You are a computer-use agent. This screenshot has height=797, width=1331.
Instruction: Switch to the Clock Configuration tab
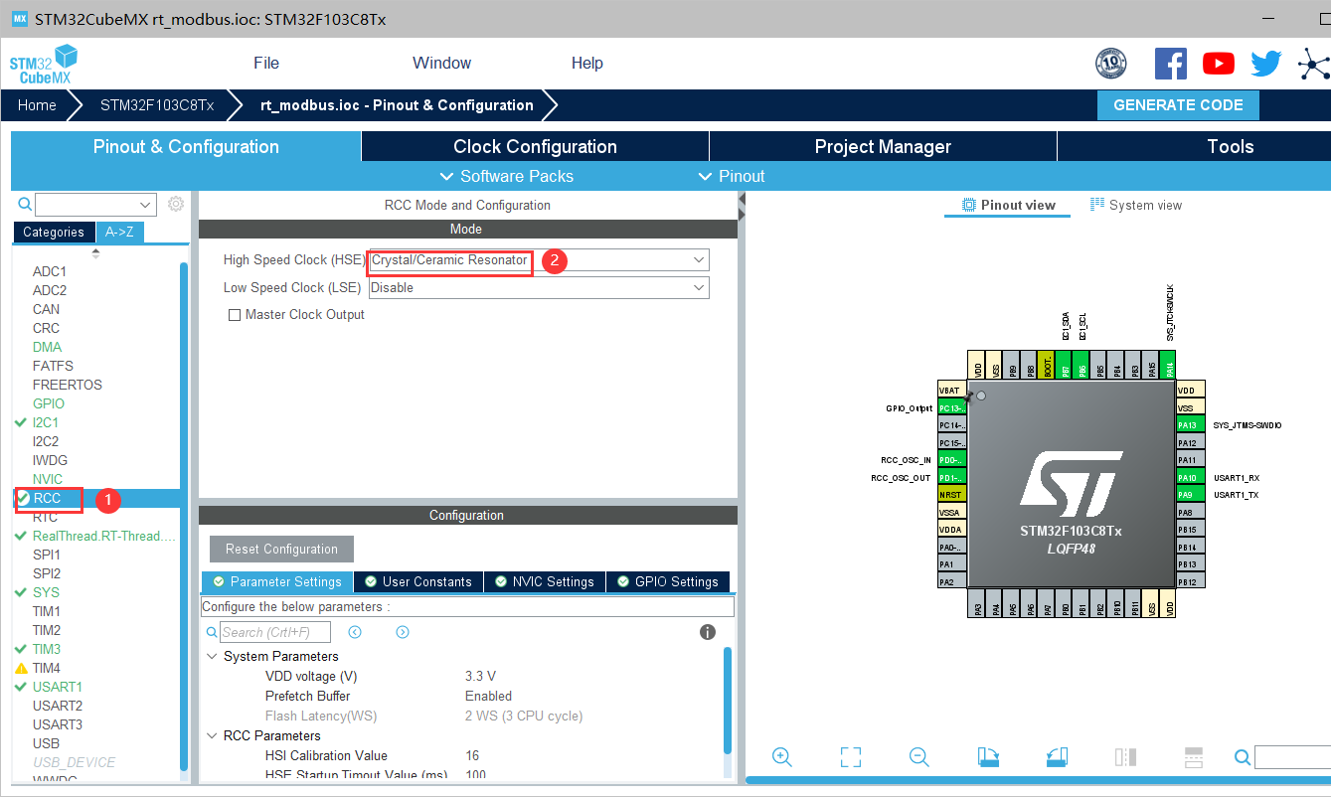coord(535,146)
